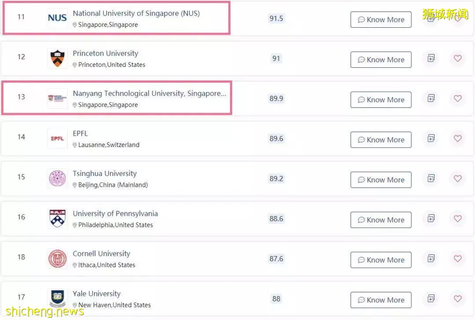Add Princeton University to the compare list
This screenshot has height=320, width=475.
(431, 58)
